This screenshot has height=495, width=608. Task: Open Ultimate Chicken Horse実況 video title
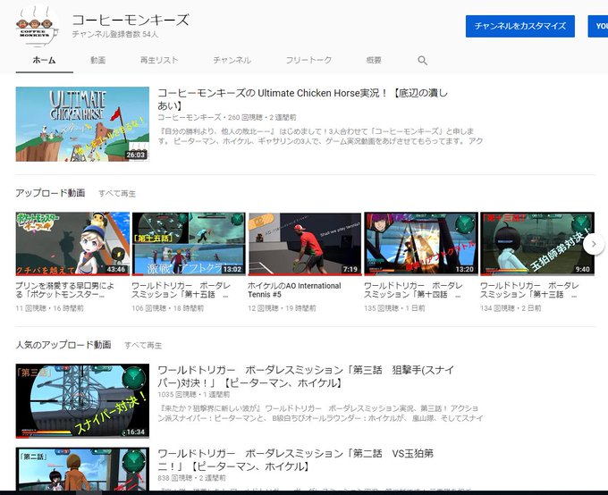click(x=302, y=99)
